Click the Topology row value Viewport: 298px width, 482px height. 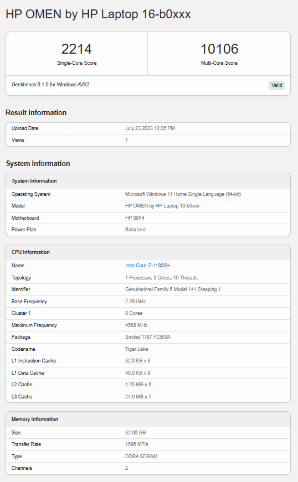coord(161,278)
